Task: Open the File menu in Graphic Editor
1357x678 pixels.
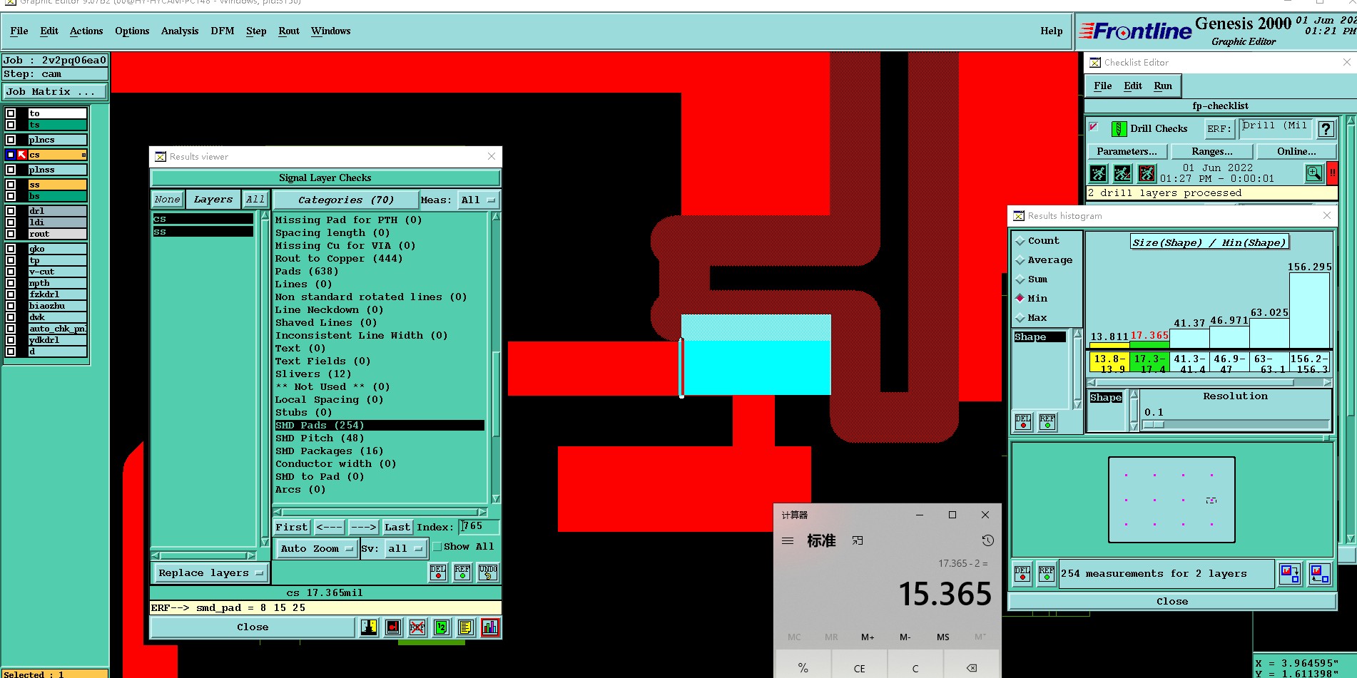Action: click(19, 31)
